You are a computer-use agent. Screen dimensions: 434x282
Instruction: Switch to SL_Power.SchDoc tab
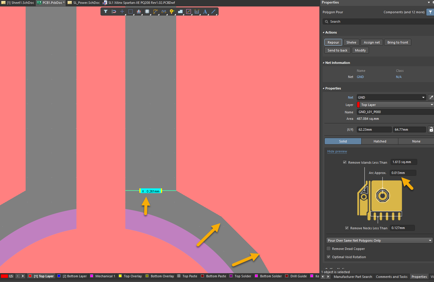click(84, 3)
